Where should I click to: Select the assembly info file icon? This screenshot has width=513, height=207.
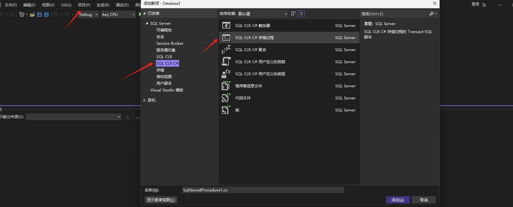point(226,86)
